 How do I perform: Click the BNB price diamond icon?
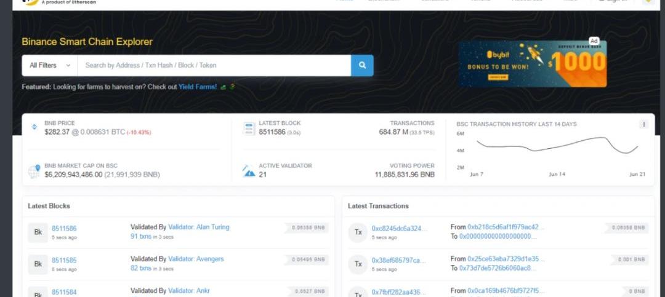point(34,127)
